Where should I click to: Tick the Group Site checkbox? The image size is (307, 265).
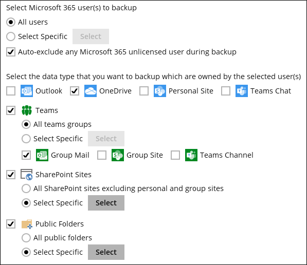(102, 155)
